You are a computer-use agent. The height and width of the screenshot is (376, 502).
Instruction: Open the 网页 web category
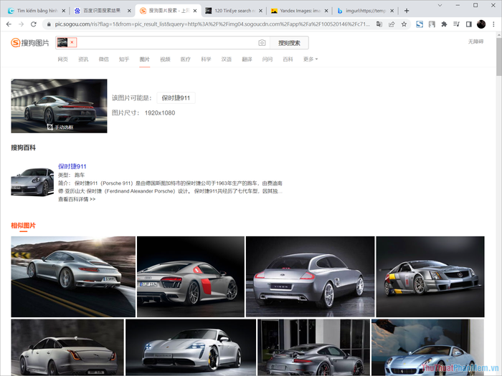click(63, 59)
